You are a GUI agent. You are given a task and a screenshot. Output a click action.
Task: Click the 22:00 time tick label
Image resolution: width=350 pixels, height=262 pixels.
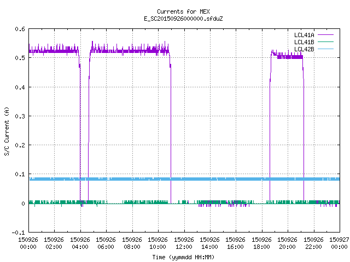click(x=313, y=247)
